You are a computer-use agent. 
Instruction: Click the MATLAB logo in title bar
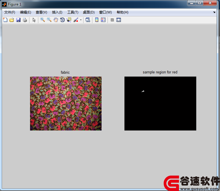(x=4, y=4)
